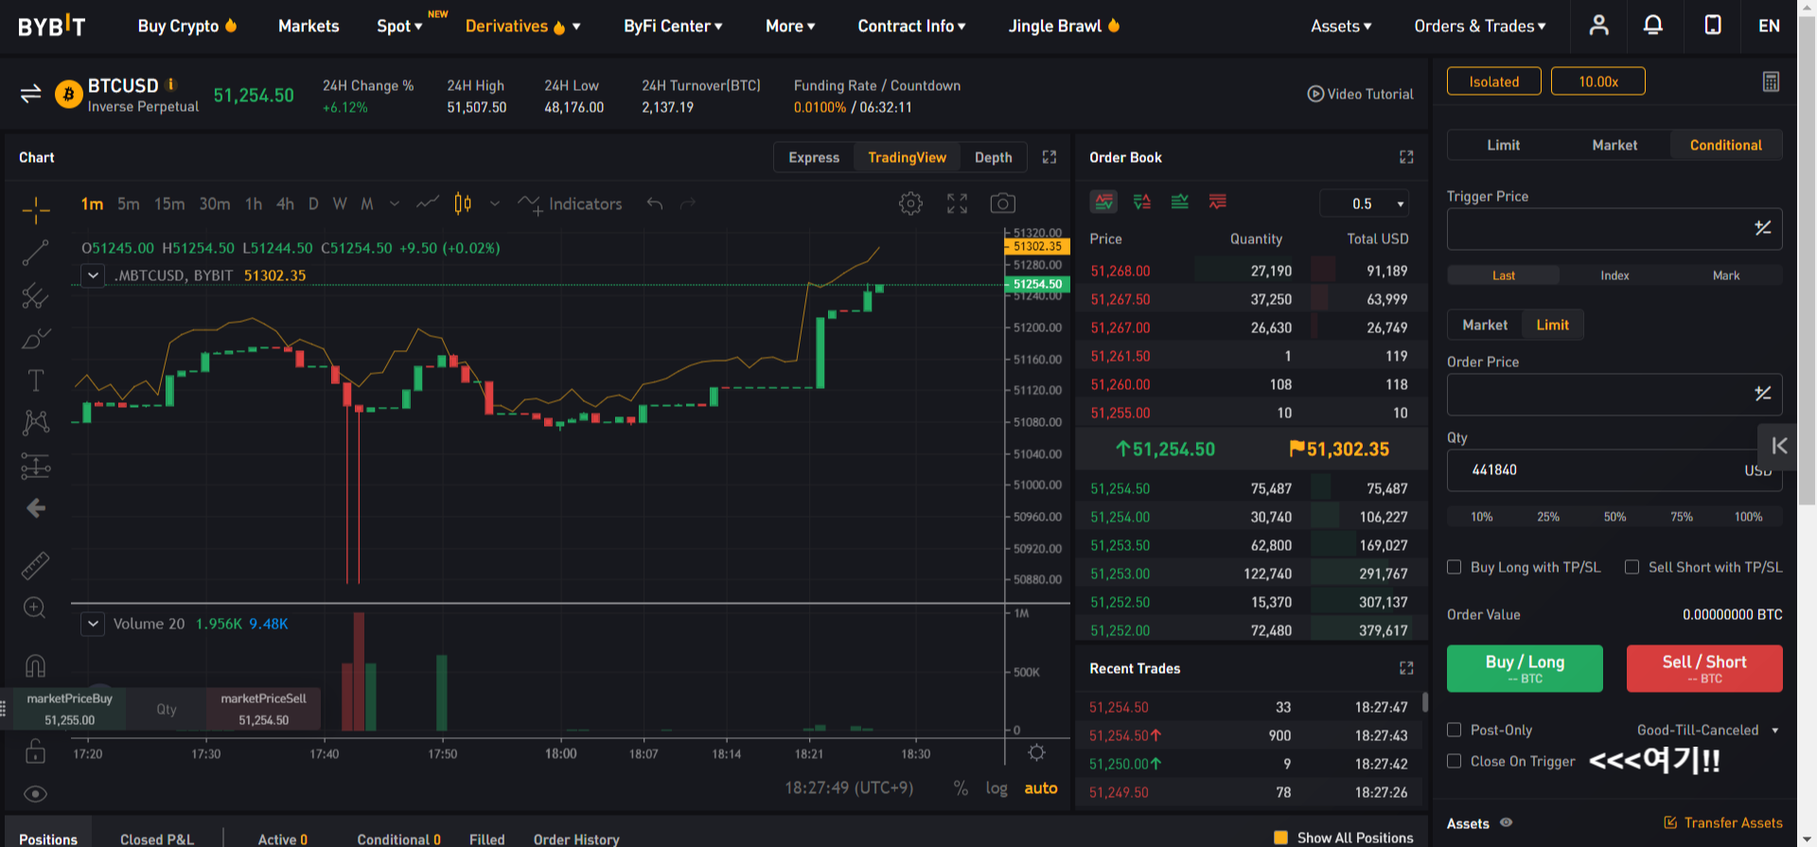Select 50% quantity preset
Image resolution: width=1817 pixels, height=847 pixels.
pyautogui.click(x=1614, y=517)
